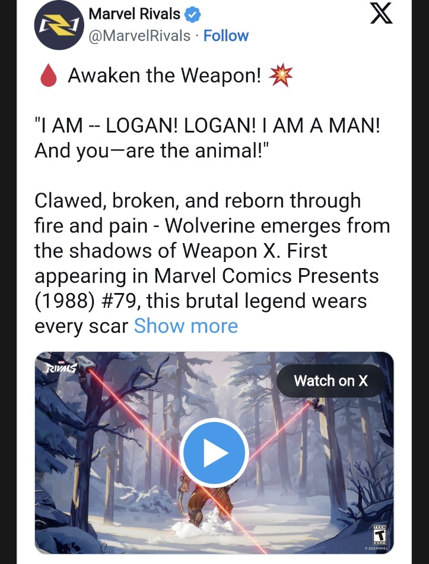The height and width of the screenshot is (564, 429).
Task: Expand tweet with Show more
Action: [186, 326]
